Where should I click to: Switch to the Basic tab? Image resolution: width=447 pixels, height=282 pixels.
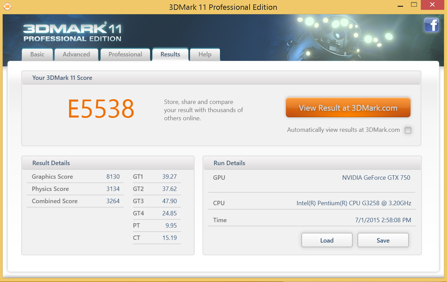[37, 54]
